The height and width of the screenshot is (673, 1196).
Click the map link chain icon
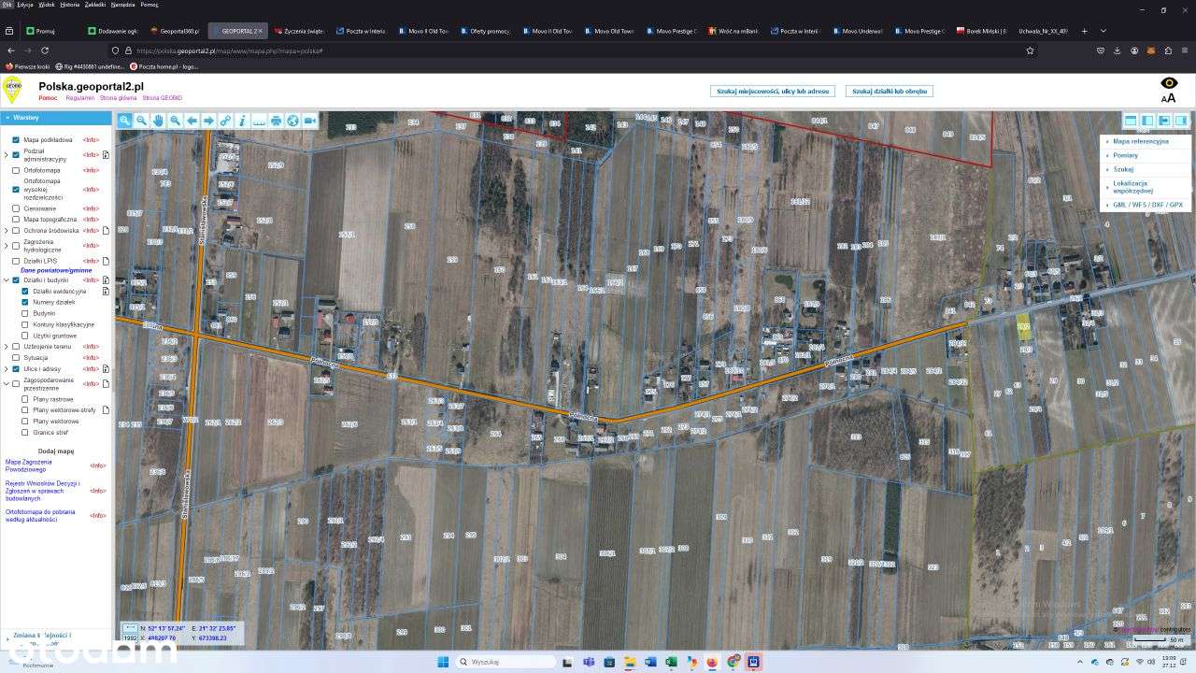pos(225,121)
